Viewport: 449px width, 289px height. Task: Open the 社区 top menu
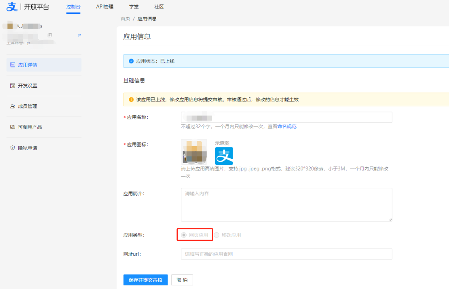point(159,7)
